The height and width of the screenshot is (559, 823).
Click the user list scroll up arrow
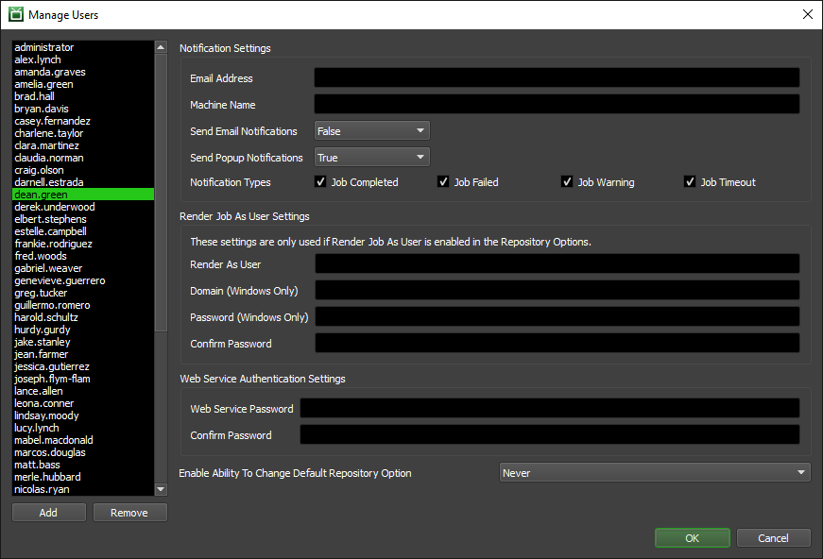(162, 47)
